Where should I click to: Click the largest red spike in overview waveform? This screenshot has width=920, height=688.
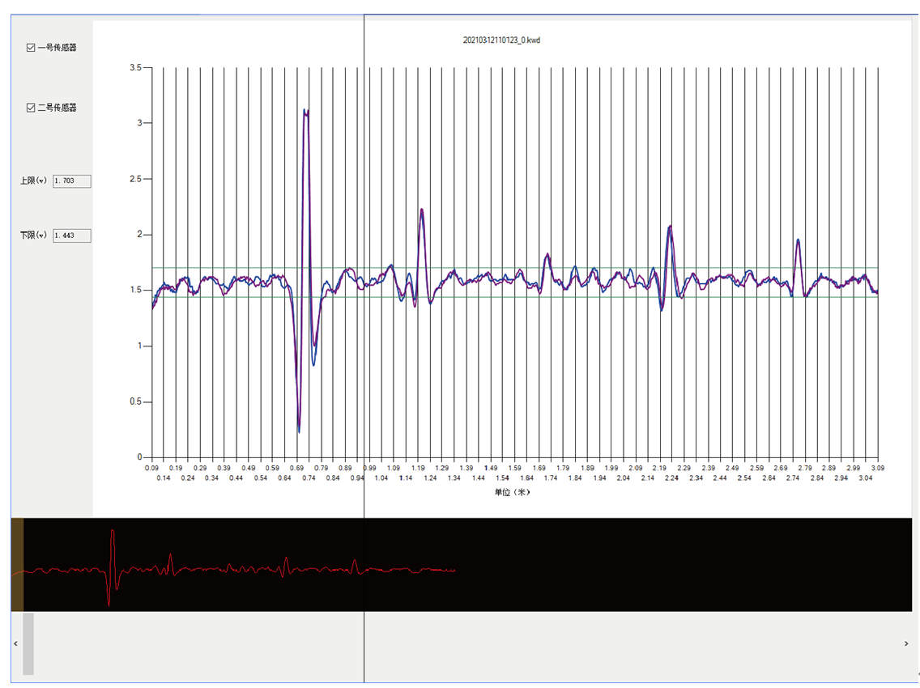(112, 534)
